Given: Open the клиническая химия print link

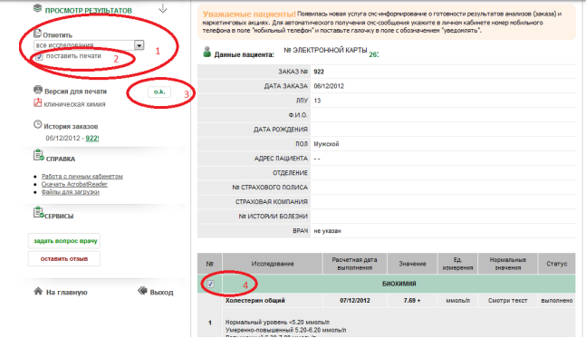Looking at the screenshot, I should pos(75,104).
